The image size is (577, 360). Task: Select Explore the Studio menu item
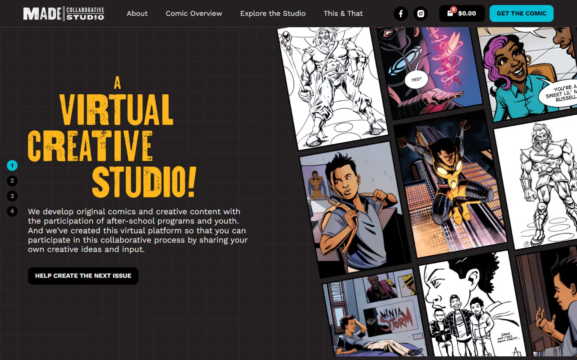[x=273, y=14]
